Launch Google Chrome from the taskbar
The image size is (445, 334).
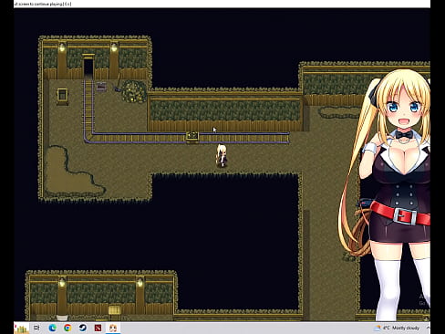tap(67, 328)
